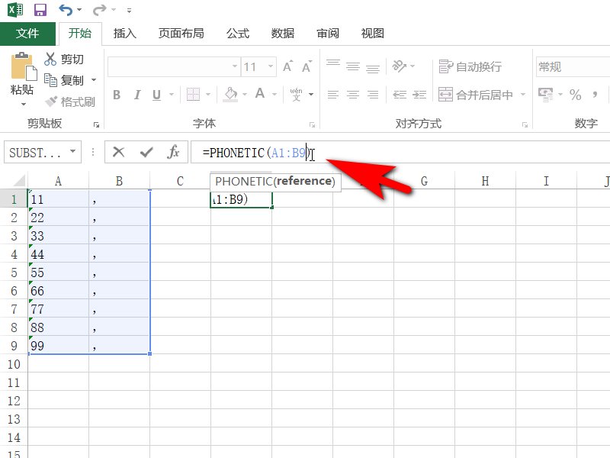Toggle bold formatting
The width and height of the screenshot is (610, 458).
click(x=116, y=94)
